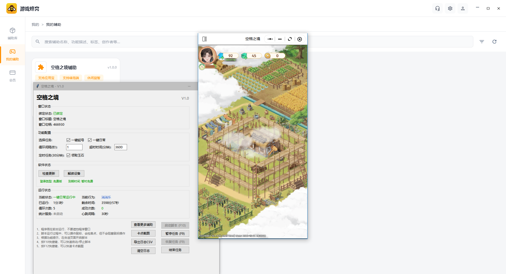
Task: Click game window restore icon
Action: [290, 39]
